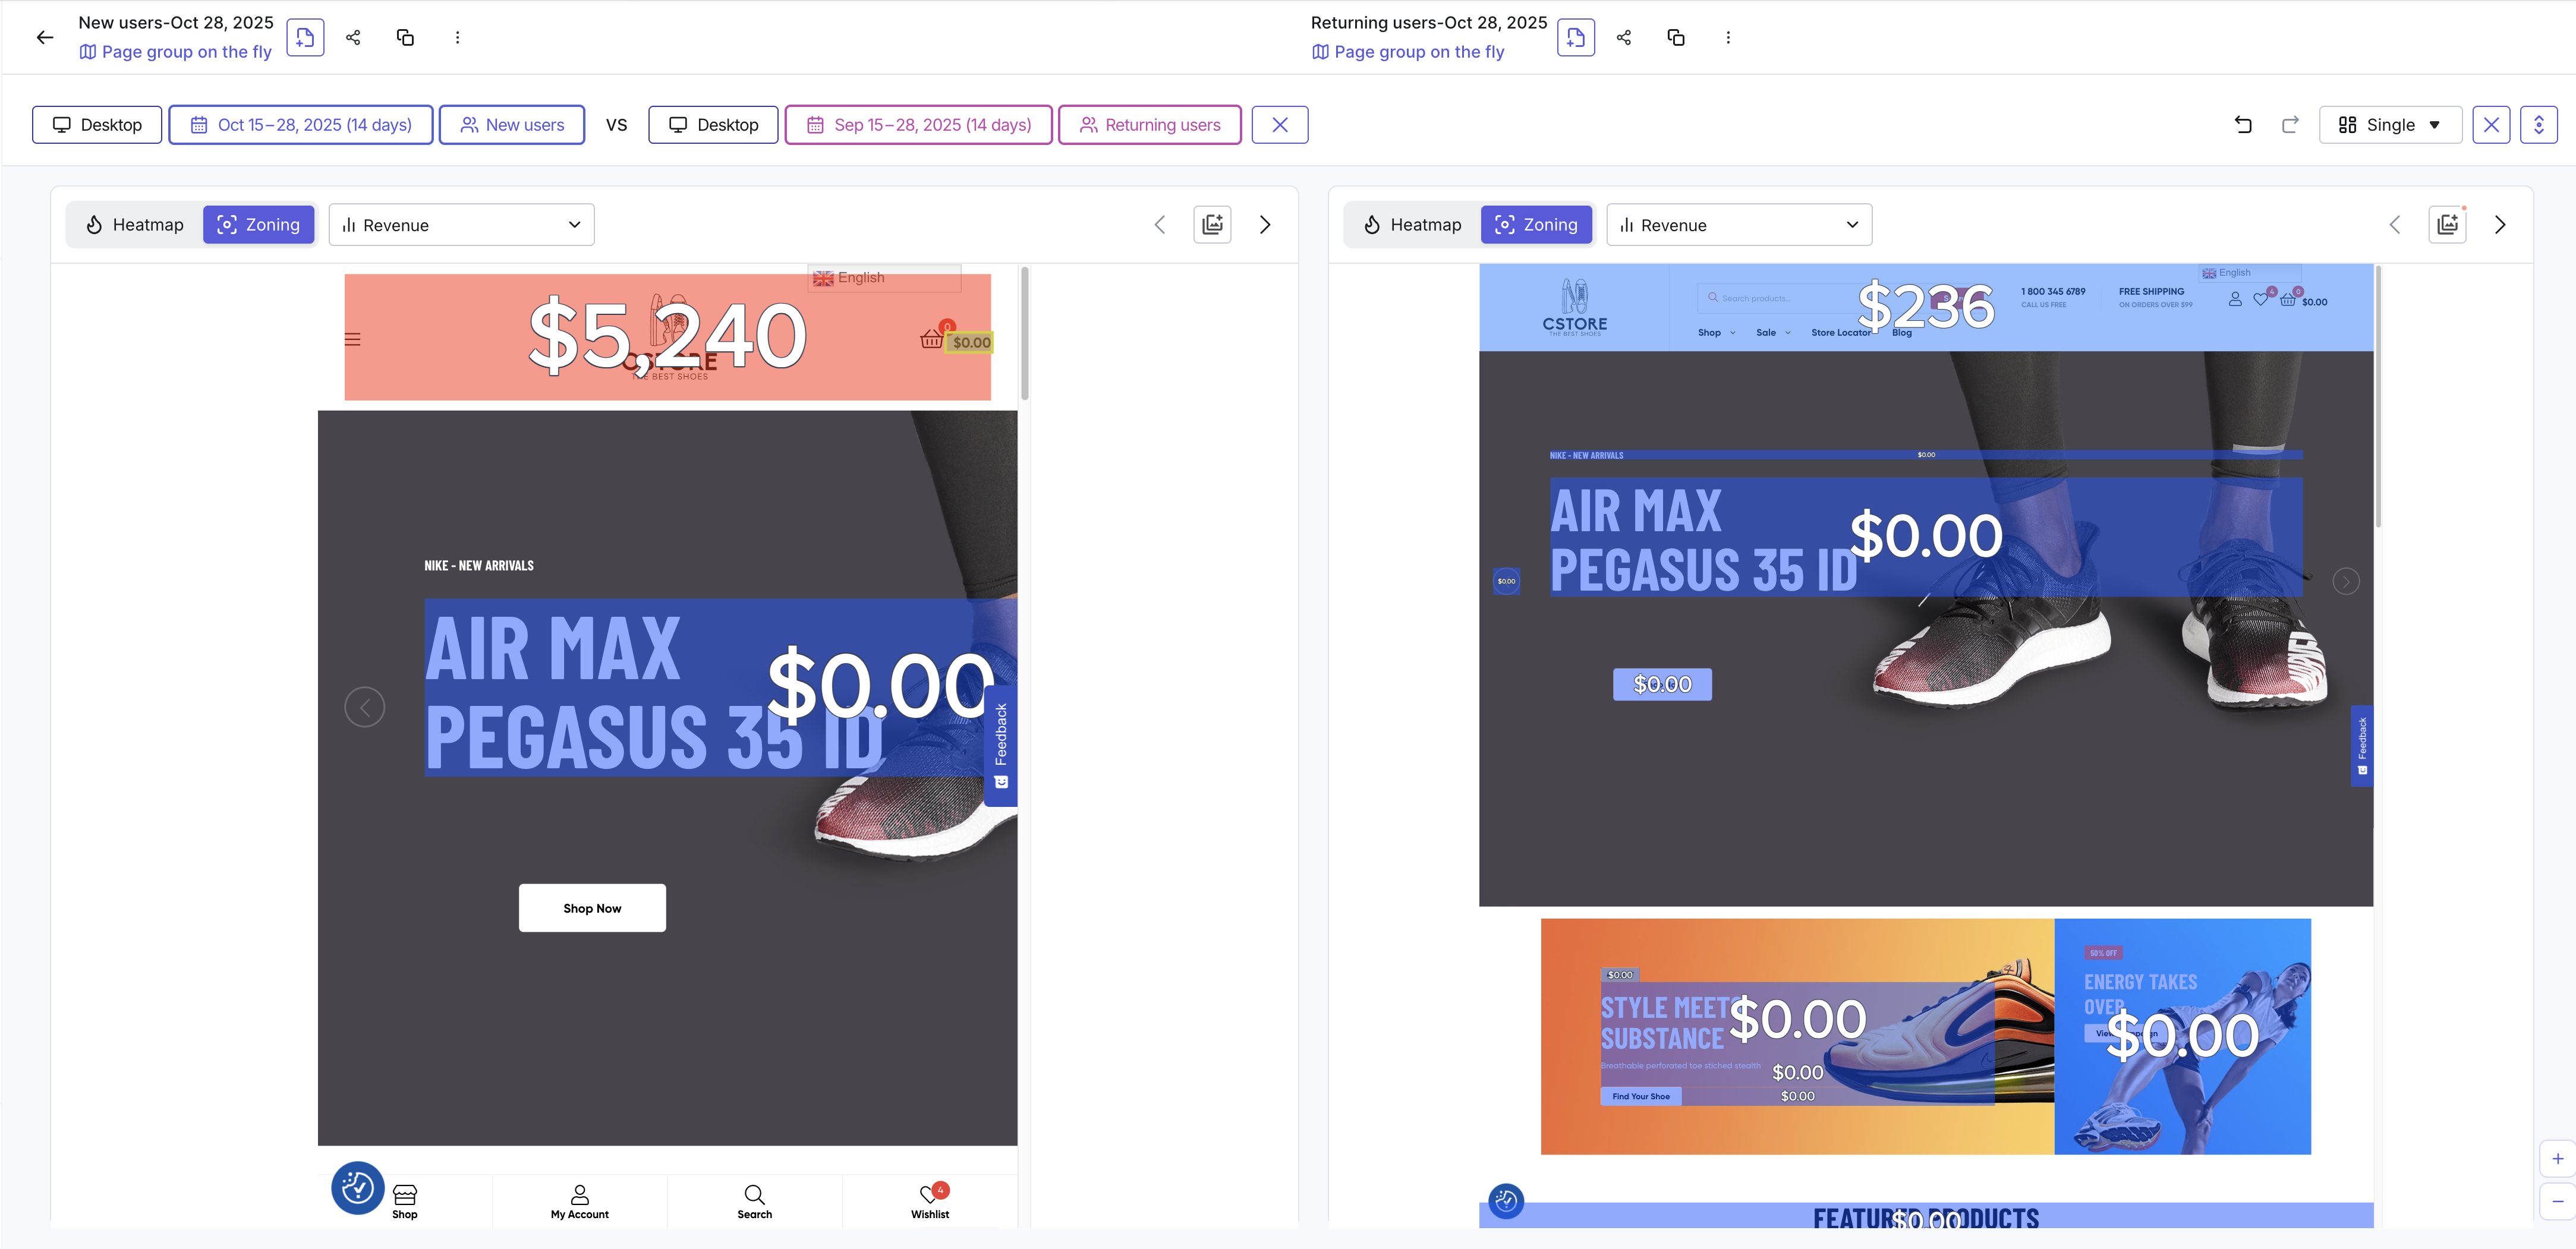Add a snapshot in right panel
The image size is (2576, 1249).
pyautogui.click(x=2448, y=225)
